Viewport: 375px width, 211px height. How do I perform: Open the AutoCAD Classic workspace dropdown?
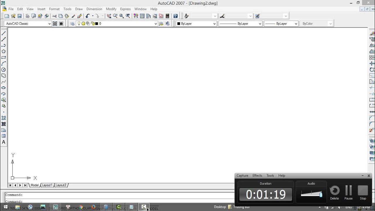pyautogui.click(x=49, y=24)
